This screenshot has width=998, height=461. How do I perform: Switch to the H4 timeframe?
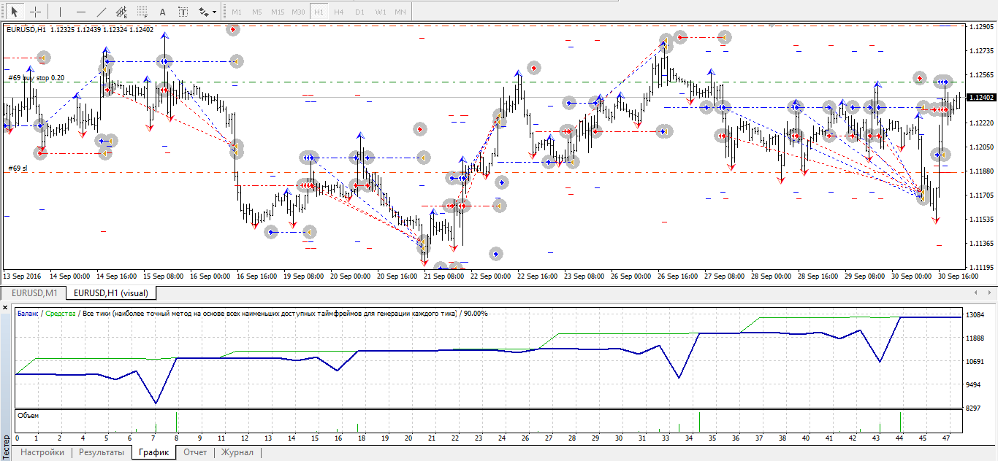click(339, 12)
